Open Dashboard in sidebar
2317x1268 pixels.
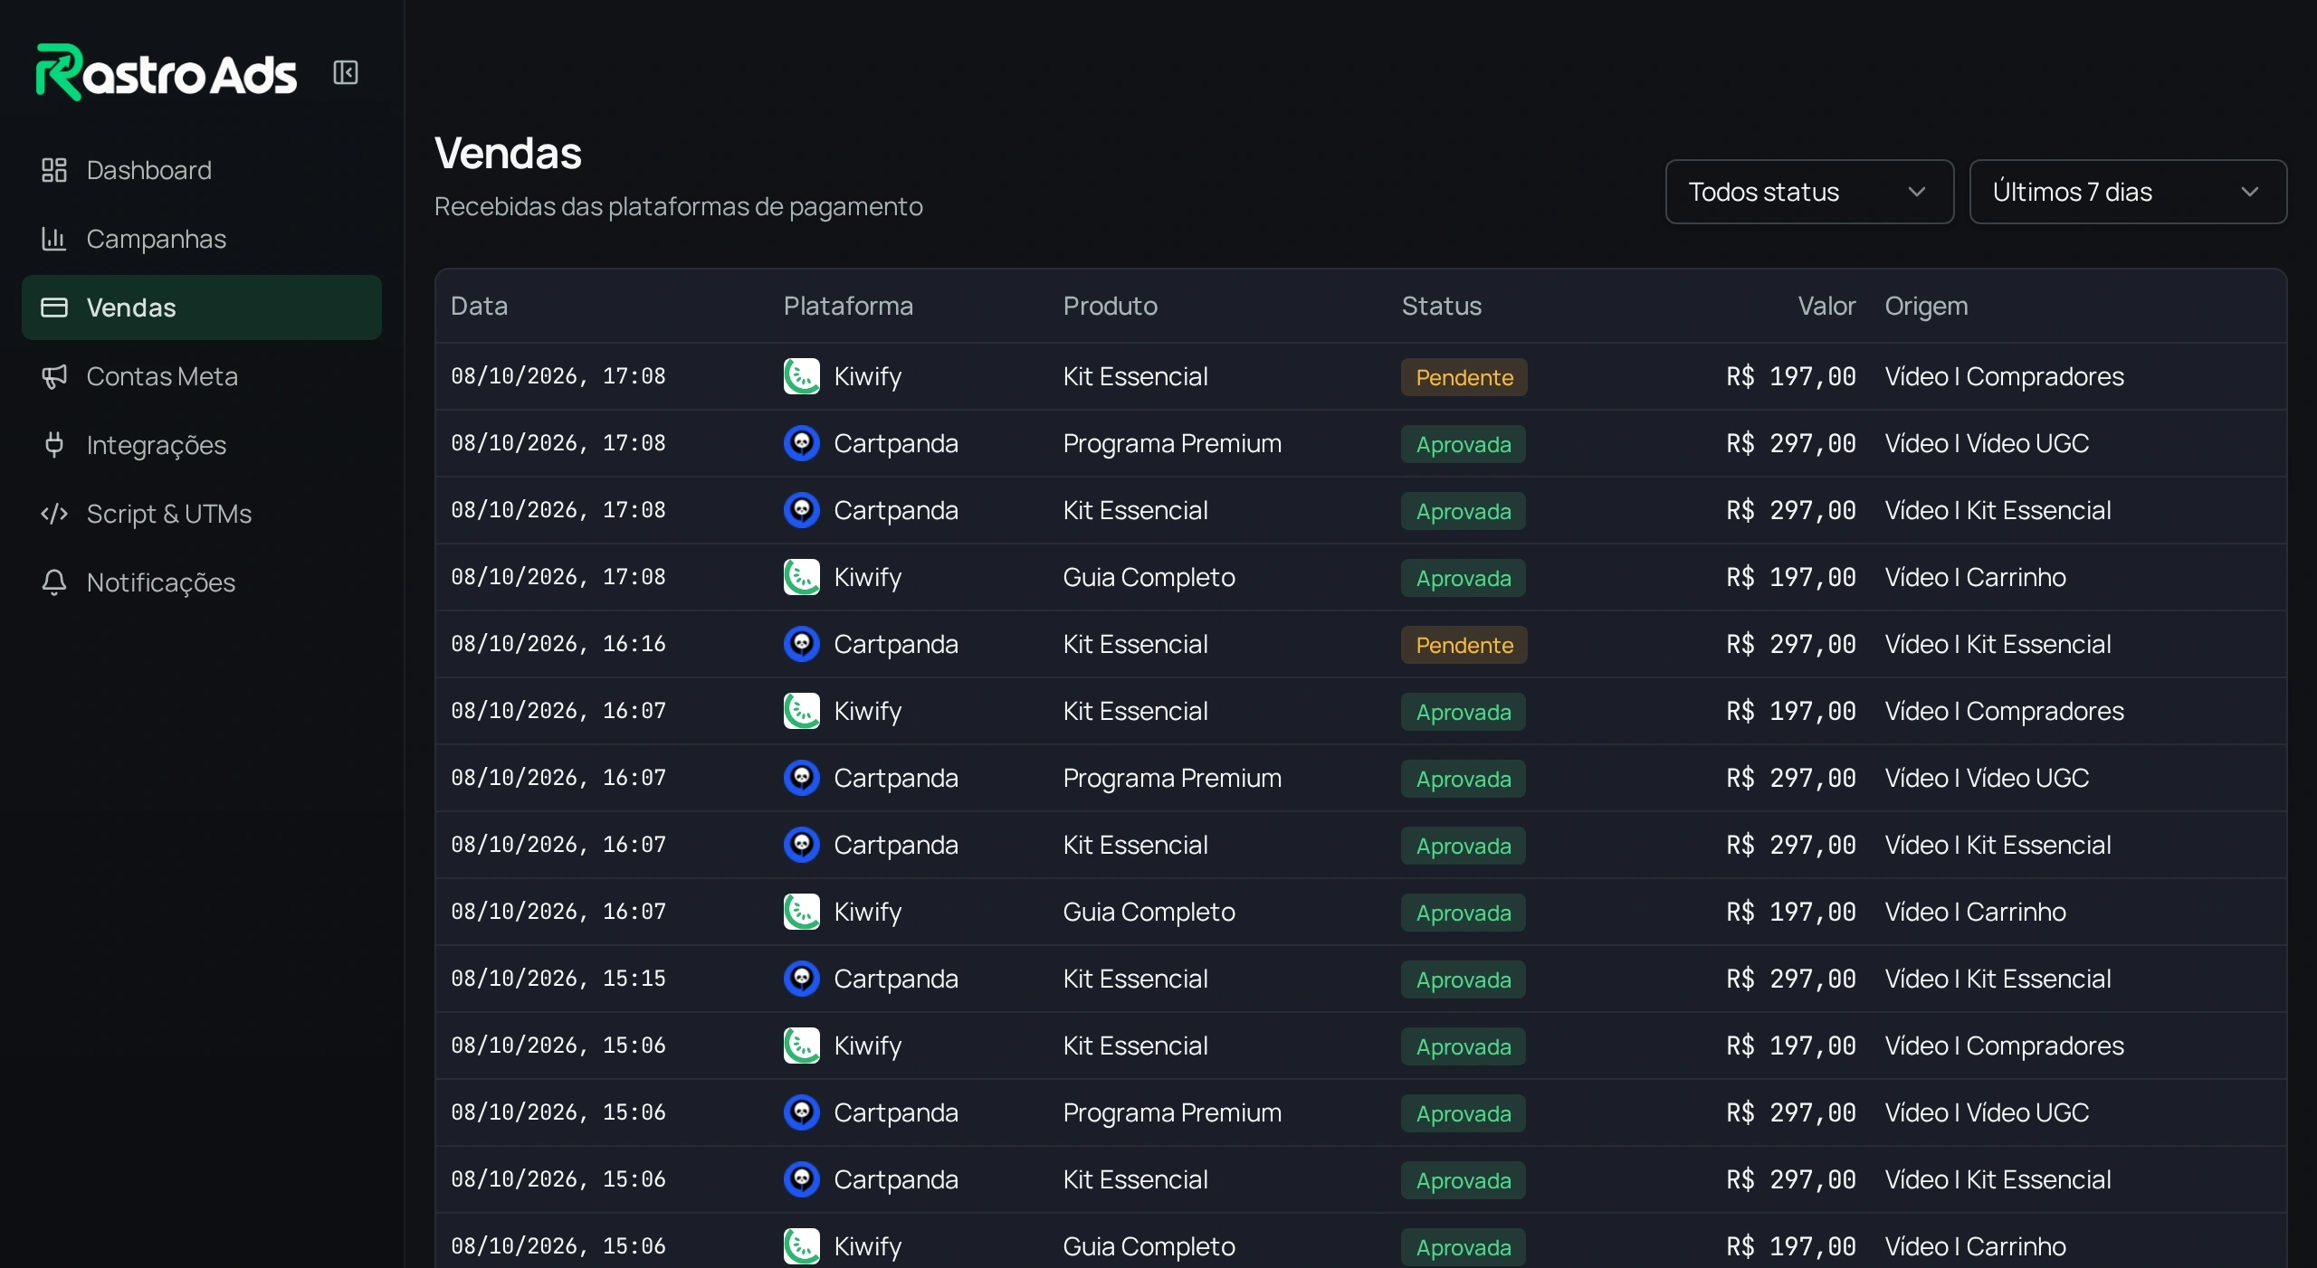tap(202, 170)
